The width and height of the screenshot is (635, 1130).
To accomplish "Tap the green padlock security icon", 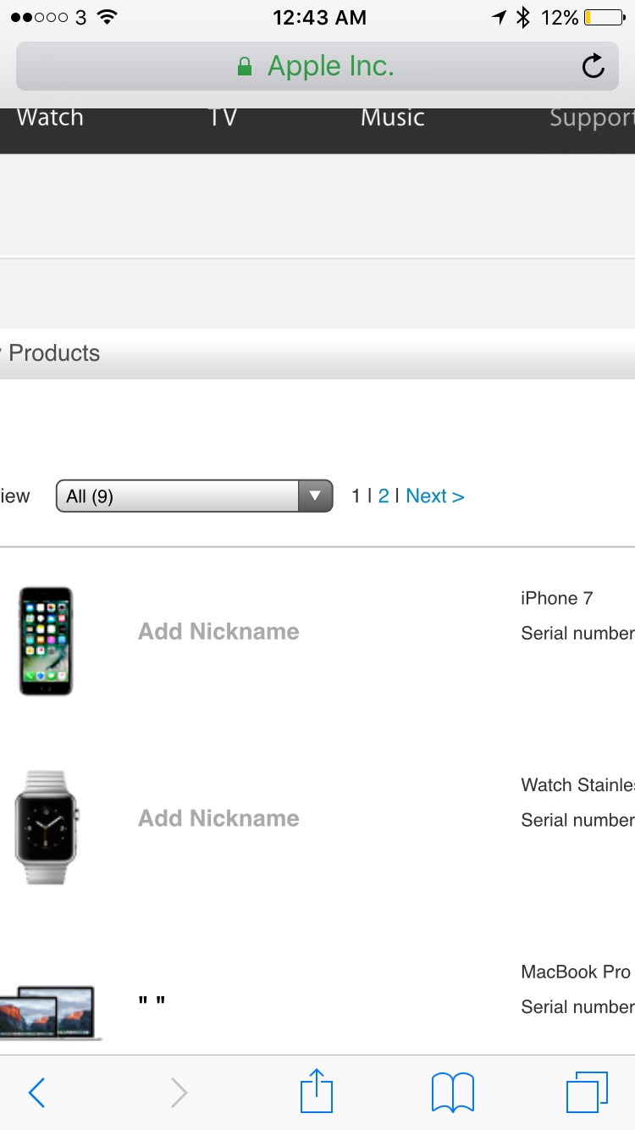I will [245, 66].
